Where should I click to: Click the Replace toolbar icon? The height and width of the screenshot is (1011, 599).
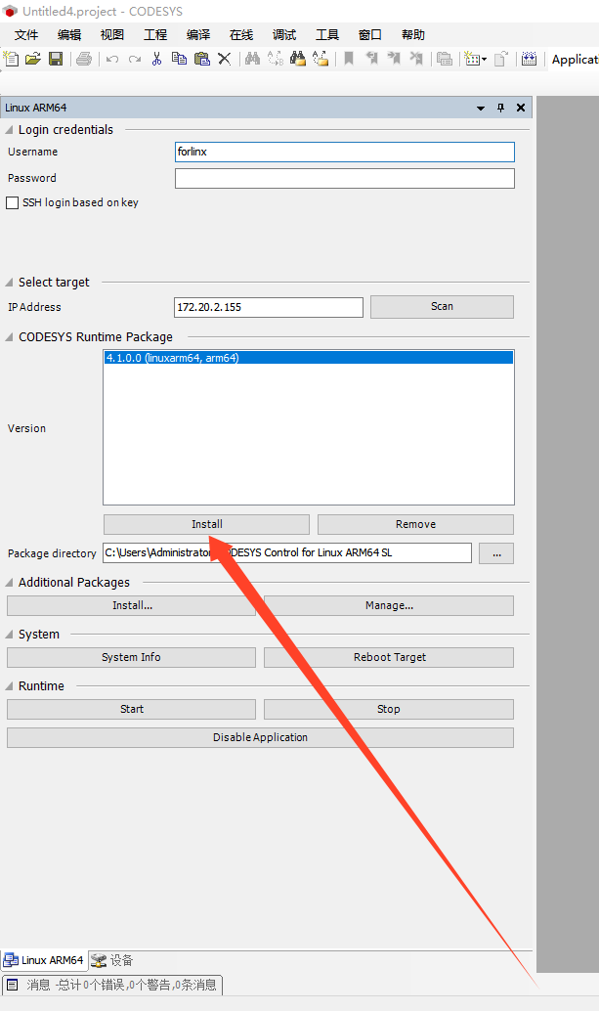coord(275,59)
